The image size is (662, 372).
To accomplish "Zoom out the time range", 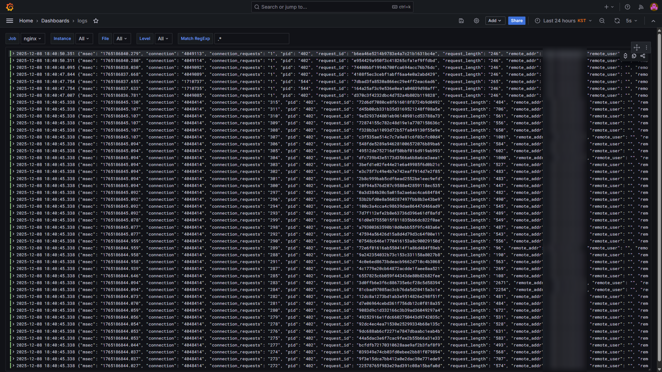I will pyautogui.click(x=602, y=21).
